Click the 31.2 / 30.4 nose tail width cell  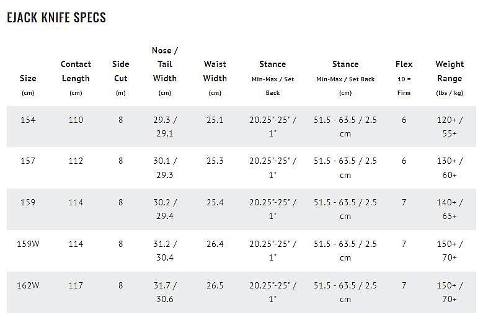click(x=165, y=251)
